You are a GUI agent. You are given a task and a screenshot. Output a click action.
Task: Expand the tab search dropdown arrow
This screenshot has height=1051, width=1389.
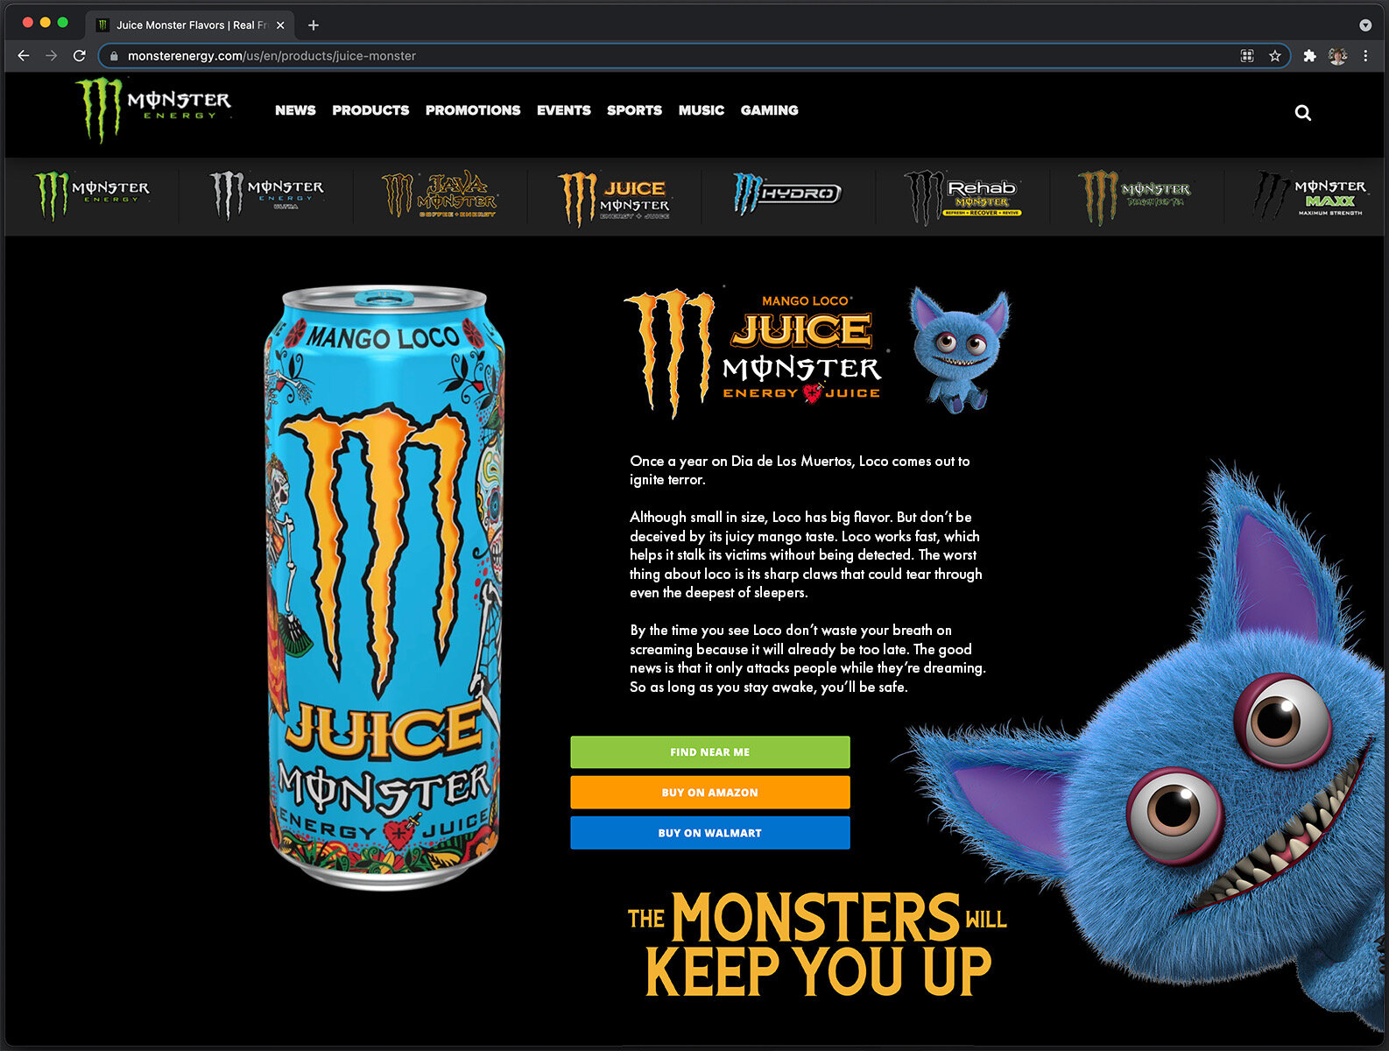[1365, 25]
